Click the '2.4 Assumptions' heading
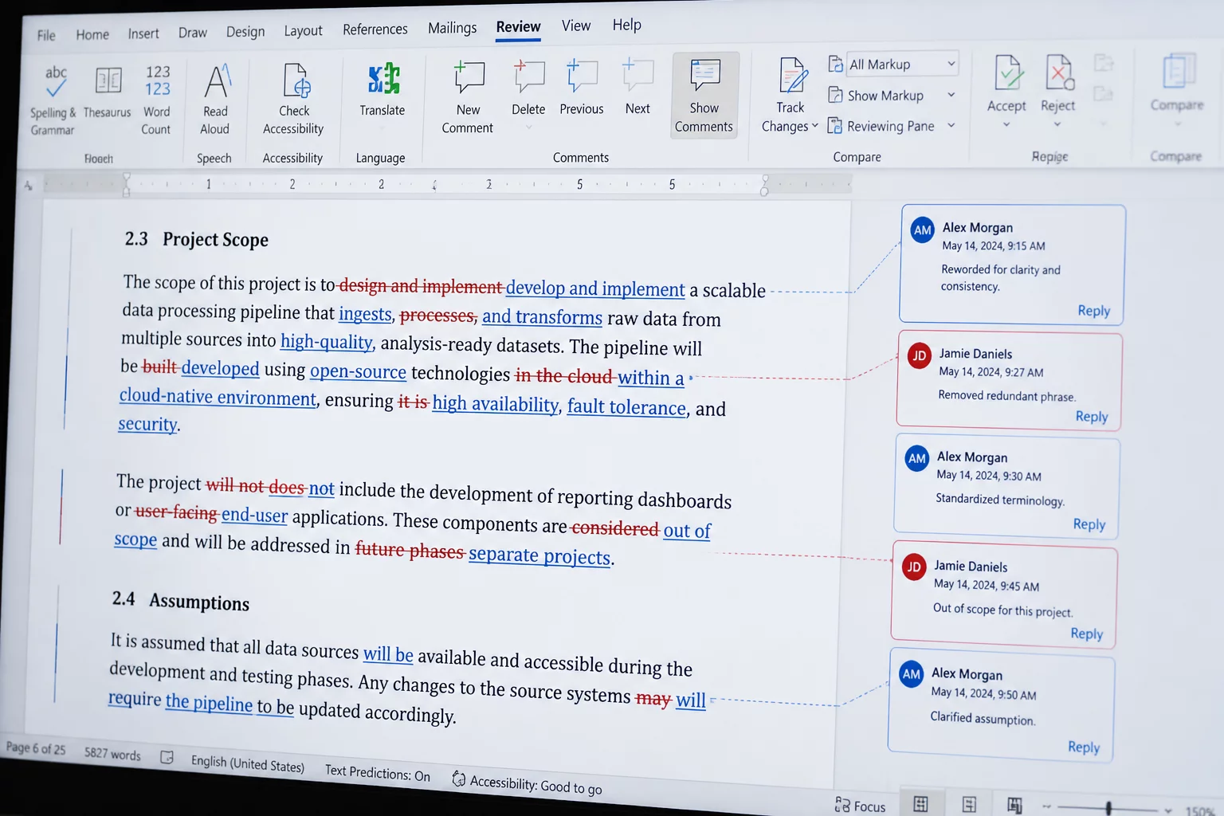This screenshot has width=1224, height=816. click(x=180, y=601)
